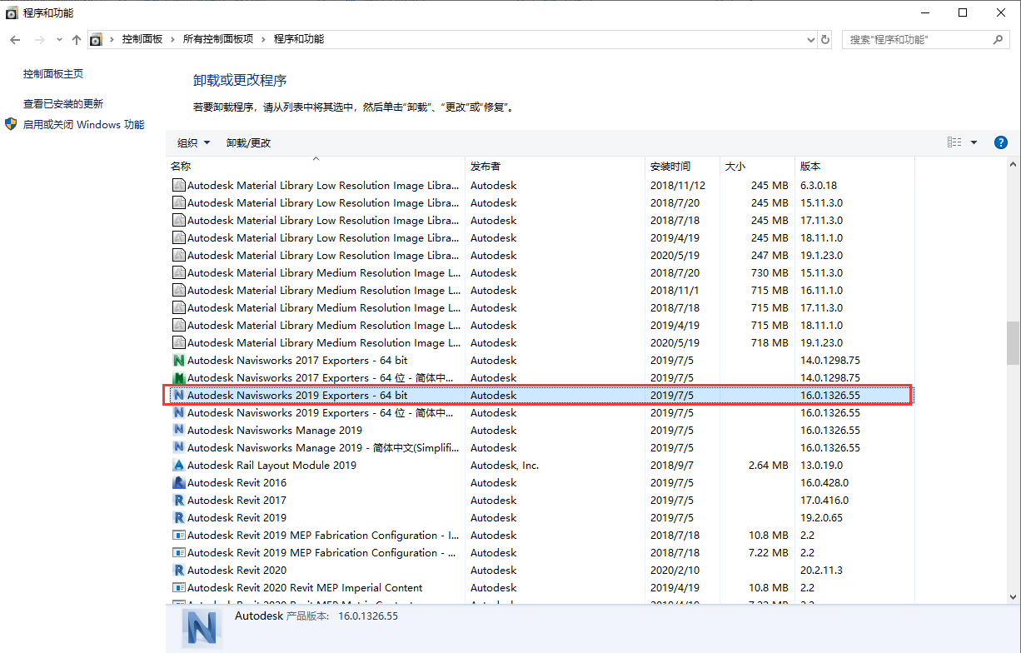Select Autodesk Rail Layout Module 2019 name
Image resolution: width=1021 pixels, height=653 pixels.
(271, 466)
